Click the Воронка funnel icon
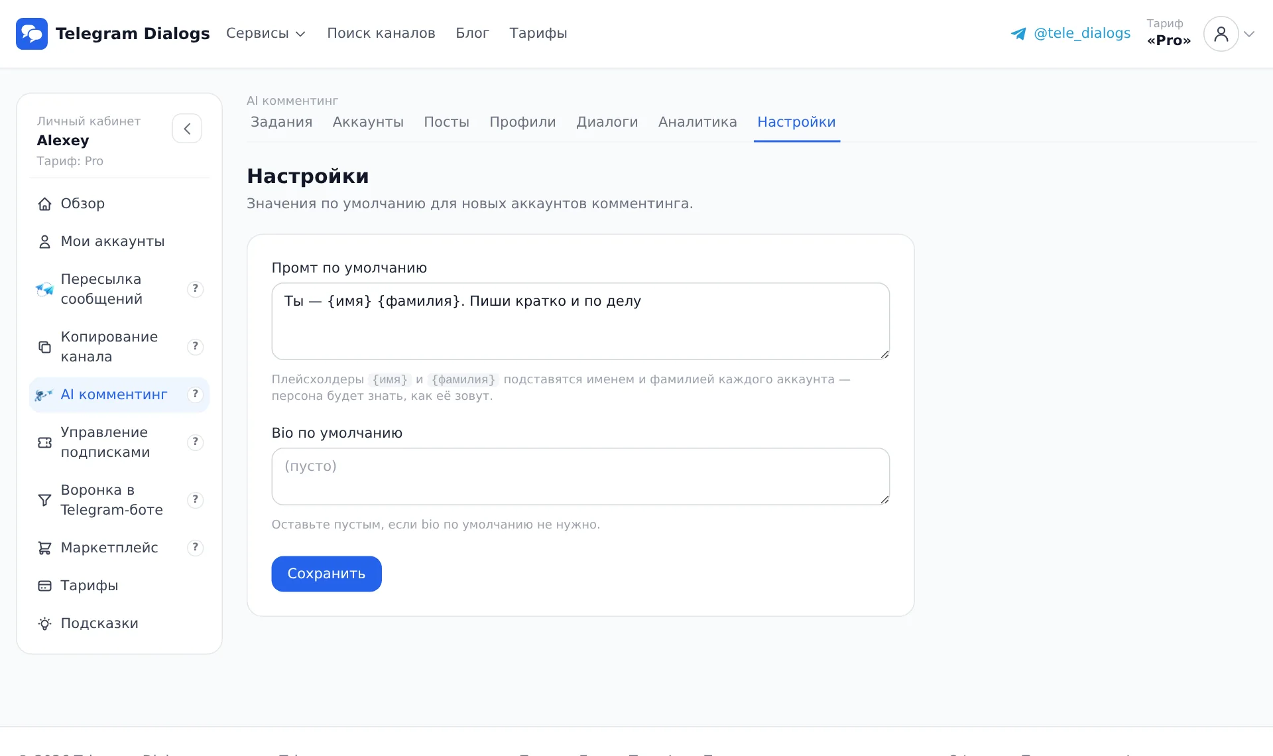Image resolution: width=1273 pixels, height=756 pixels. [x=44, y=500]
